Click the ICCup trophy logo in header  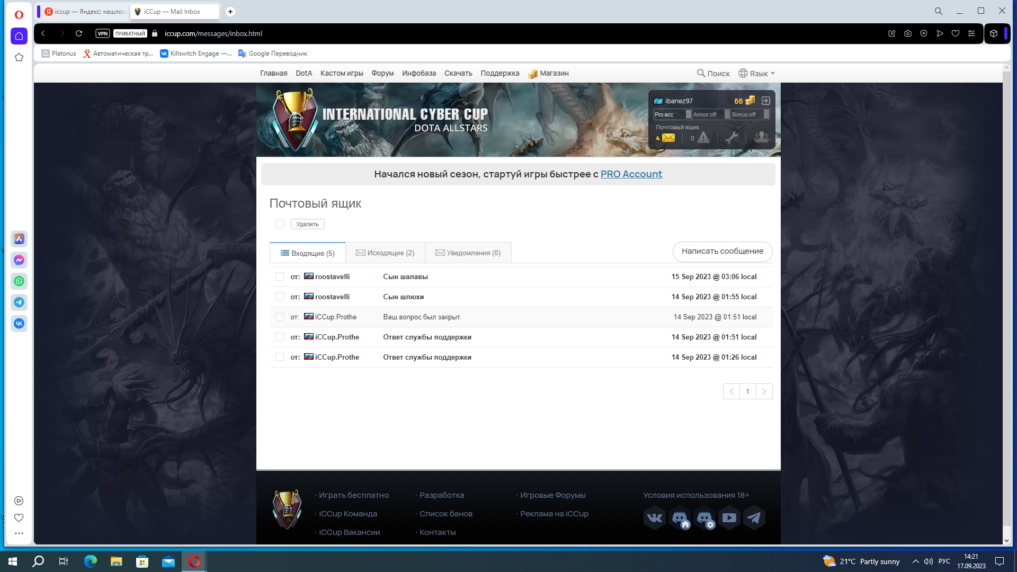295,120
